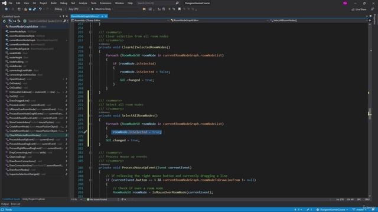Open the Help menu
Image resolution: width=378 pixels, height=212 pixels.
click(130, 3)
